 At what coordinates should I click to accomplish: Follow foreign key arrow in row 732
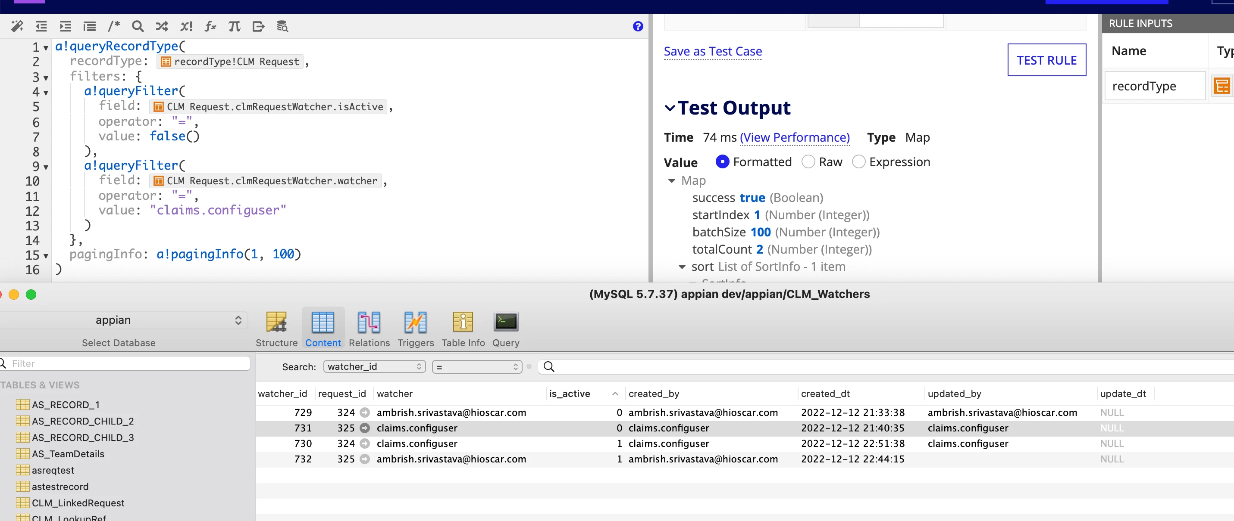tap(364, 459)
